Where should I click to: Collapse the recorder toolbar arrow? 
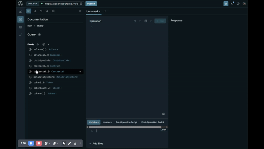point(80,143)
